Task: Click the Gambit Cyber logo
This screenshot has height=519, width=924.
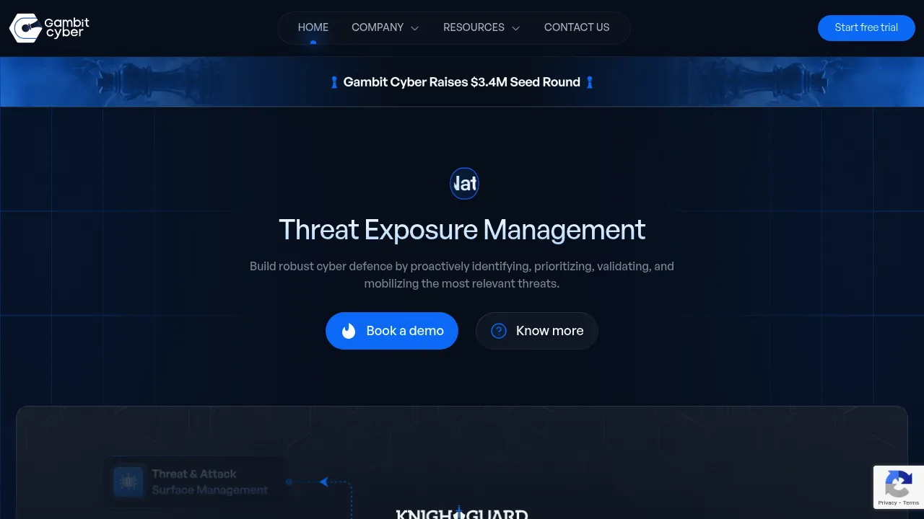Action: [49, 28]
